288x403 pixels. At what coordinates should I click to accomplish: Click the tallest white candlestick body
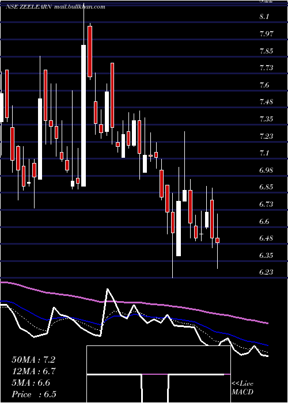tap(84, 116)
